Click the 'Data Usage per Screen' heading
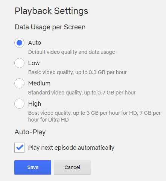Viewport: 166px width, 181px height. [50, 27]
